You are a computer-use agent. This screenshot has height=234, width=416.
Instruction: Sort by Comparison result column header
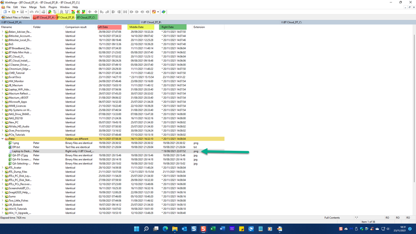click(76, 27)
